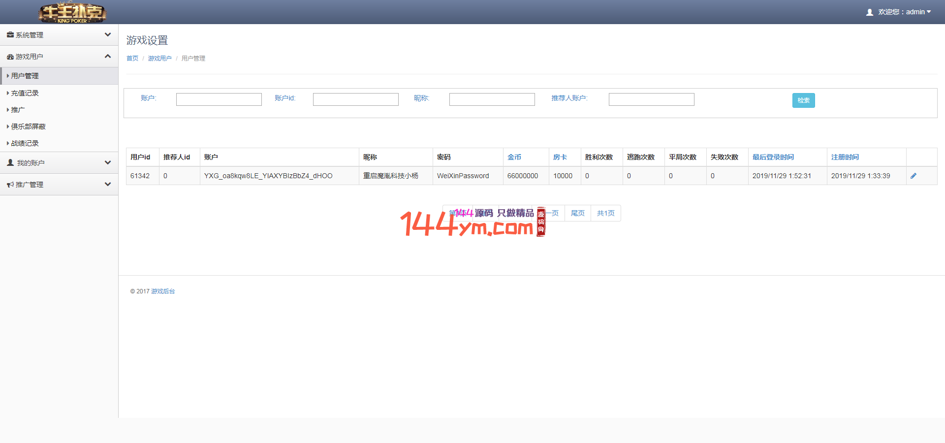
Task: Expand the 系统管理 chevron
Action: tap(108, 34)
